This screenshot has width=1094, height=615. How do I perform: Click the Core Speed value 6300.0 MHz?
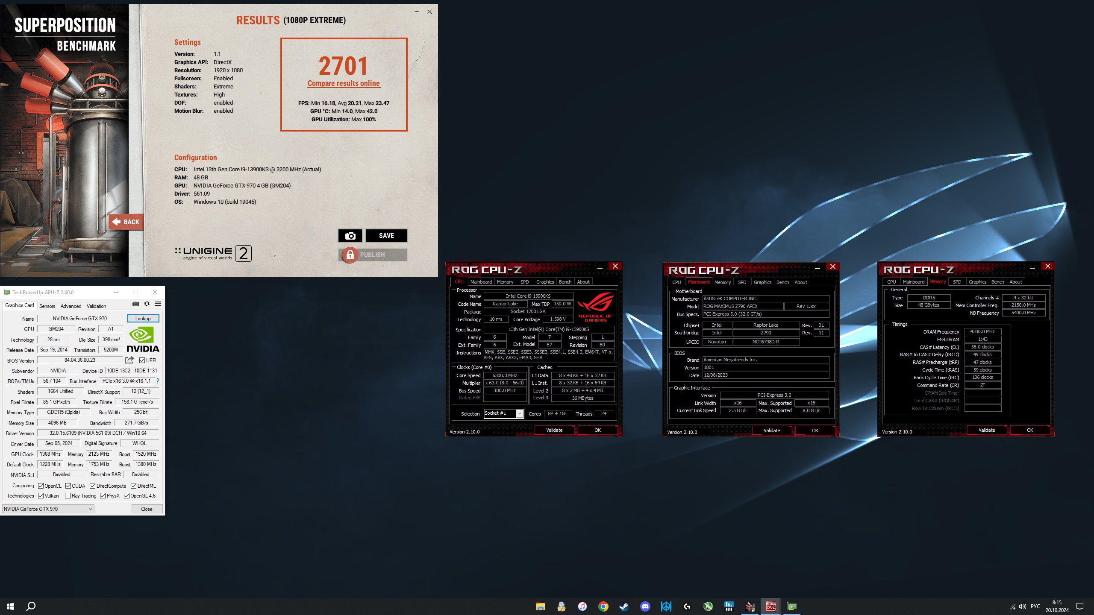(505, 375)
